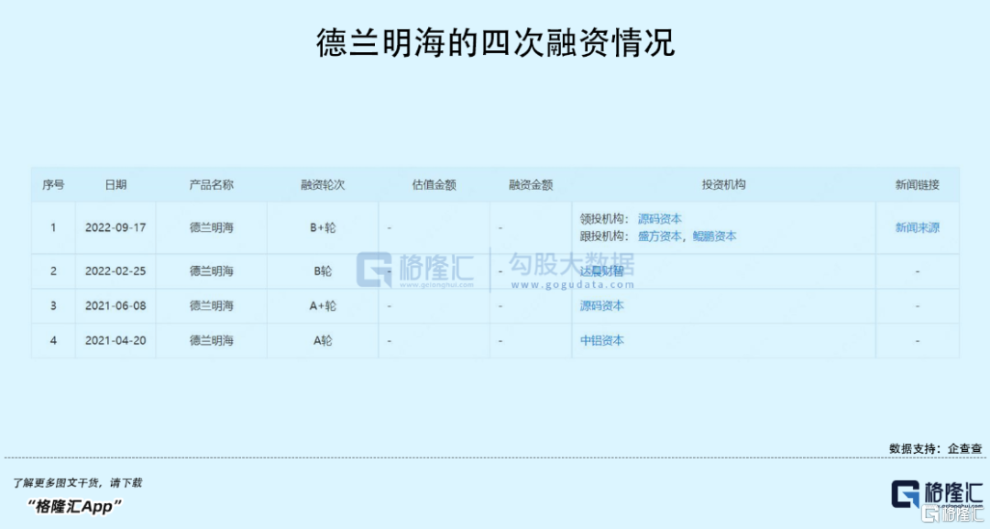Click sequence number 3 in the 2021-06-08 row
Screen dimensions: 990x529
click(x=53, y=305)
